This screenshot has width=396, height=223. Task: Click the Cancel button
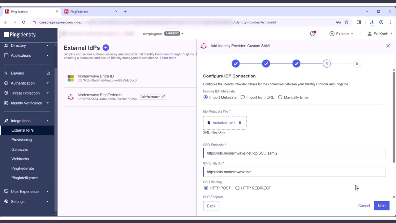tap(364, 206)
